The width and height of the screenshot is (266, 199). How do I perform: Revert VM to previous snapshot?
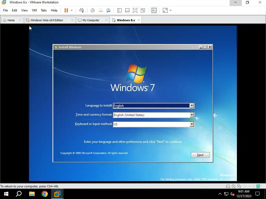pos(101,10)
